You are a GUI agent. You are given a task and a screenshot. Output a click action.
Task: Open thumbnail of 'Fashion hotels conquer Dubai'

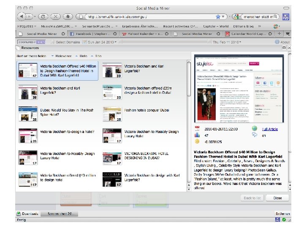[112, 114]
